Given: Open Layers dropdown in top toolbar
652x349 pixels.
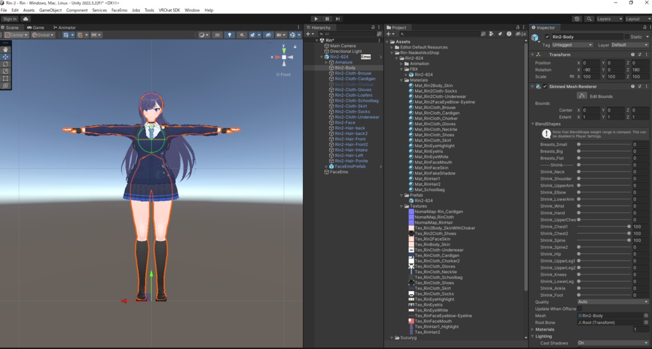Looking at the screenshot, I should click(609, 18).
